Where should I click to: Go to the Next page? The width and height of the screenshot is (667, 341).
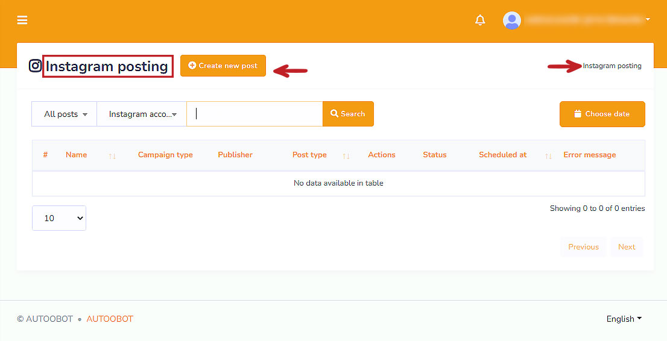coord(627,247)
